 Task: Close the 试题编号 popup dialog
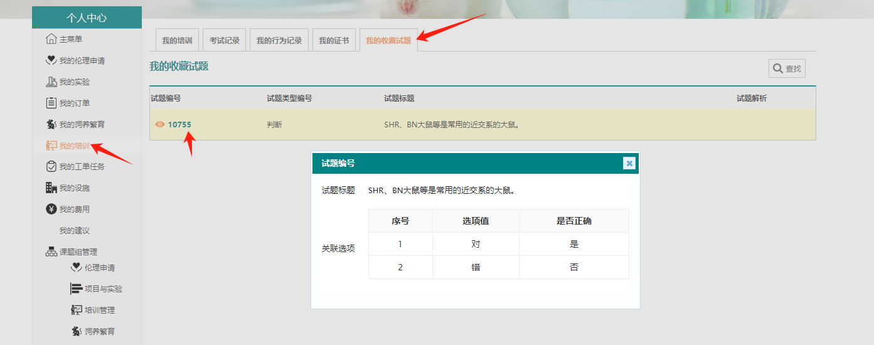(629, 163)
